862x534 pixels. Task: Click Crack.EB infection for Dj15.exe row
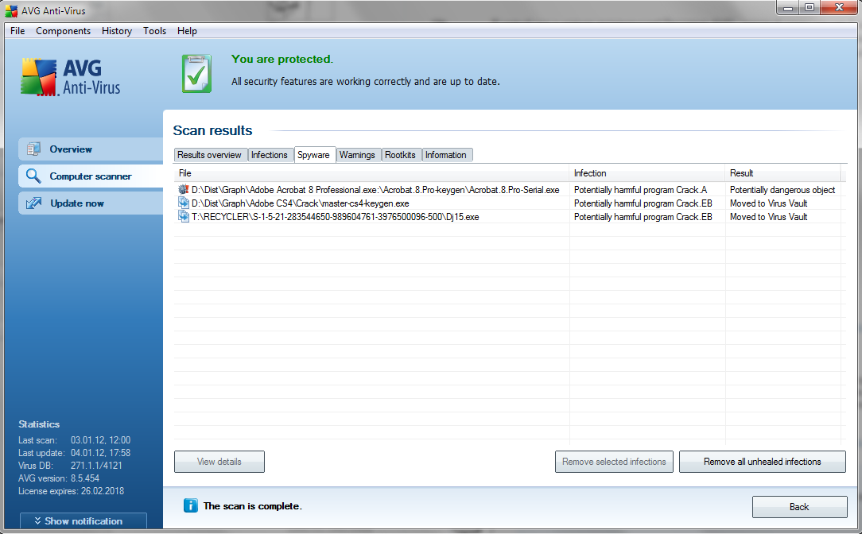(643, 217)
